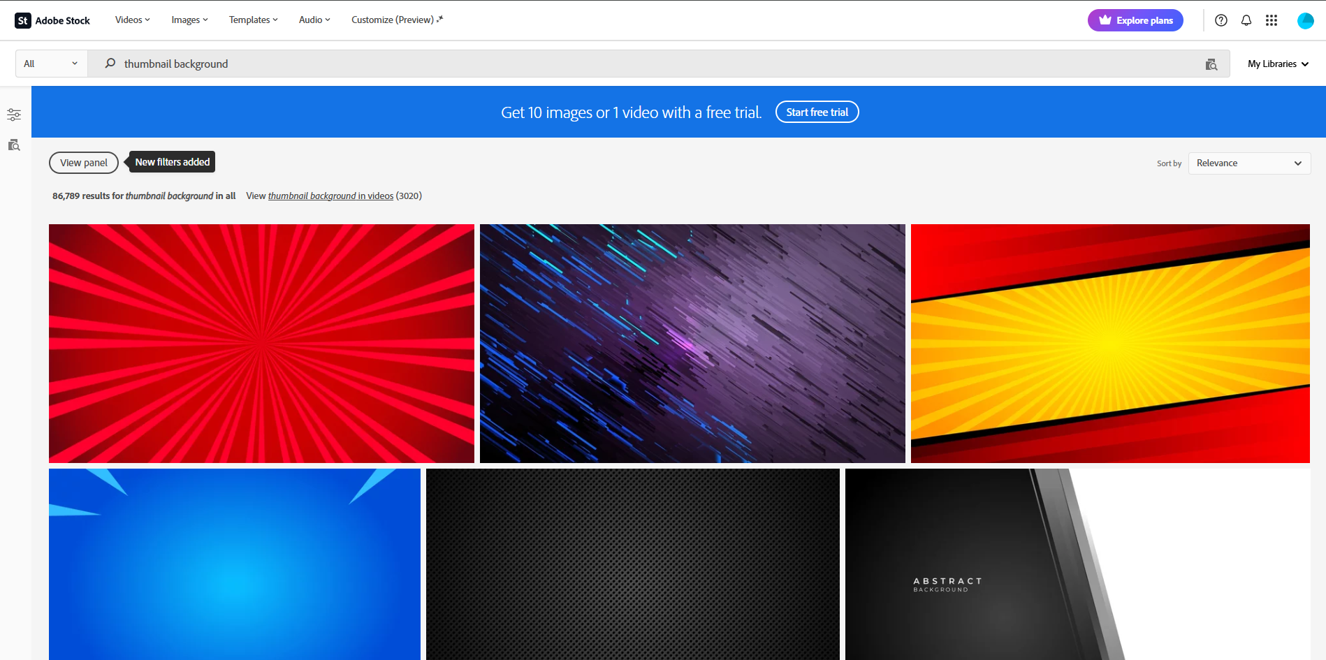This screenshot has height=660, width=1326.
Task: Follow the thumbnail background in videos link
Action: tap(330, 196)
